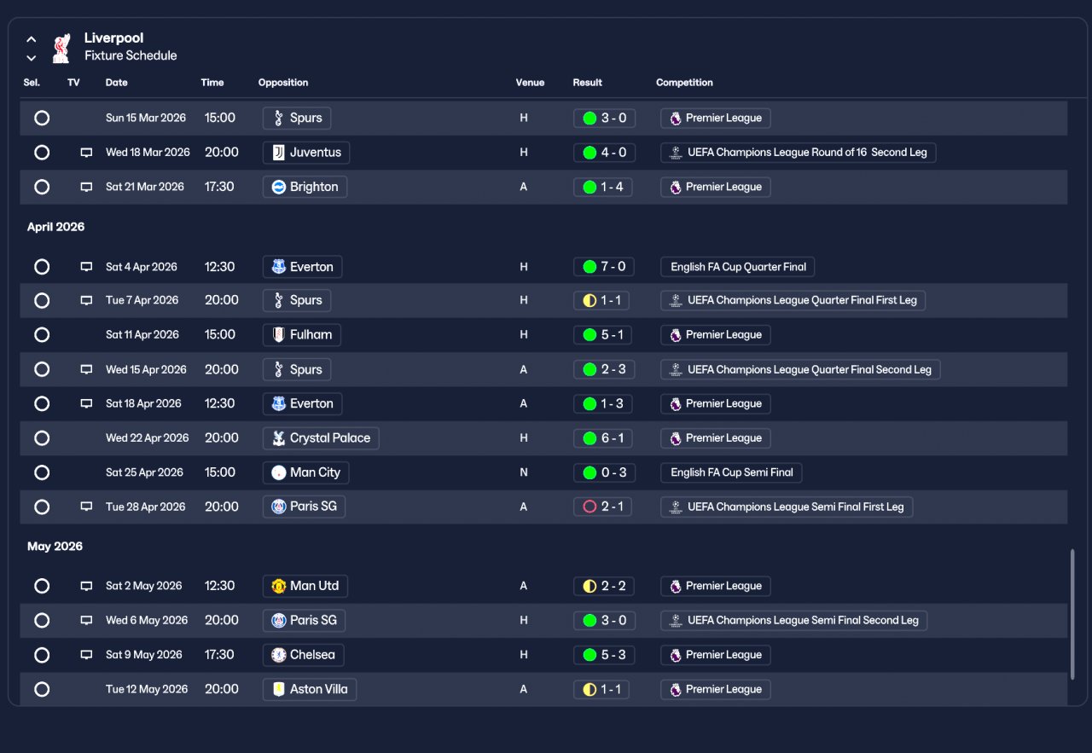Select the Man Utd fixture radio button
The height and width of the screenshot is (753, 1092).
[x=42, y=586]
